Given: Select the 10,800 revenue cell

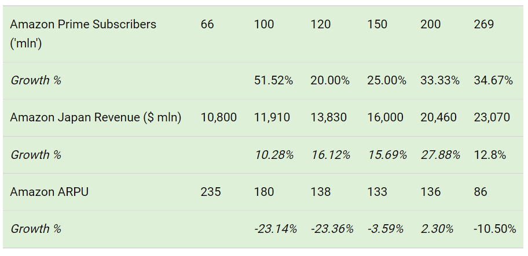Looking at the screenshot, I should point(218,117).
